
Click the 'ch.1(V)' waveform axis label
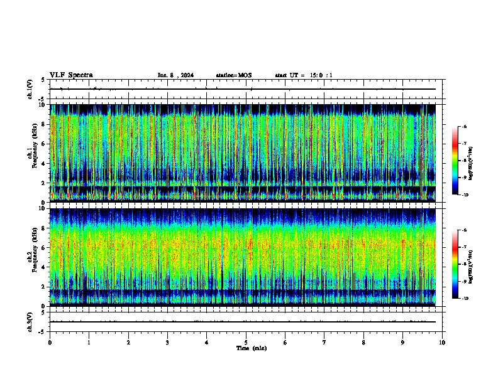pos(30,89)
